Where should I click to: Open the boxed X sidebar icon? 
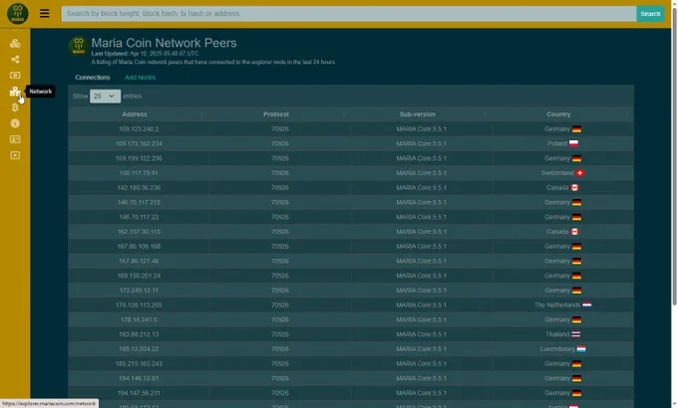(15, 155)
